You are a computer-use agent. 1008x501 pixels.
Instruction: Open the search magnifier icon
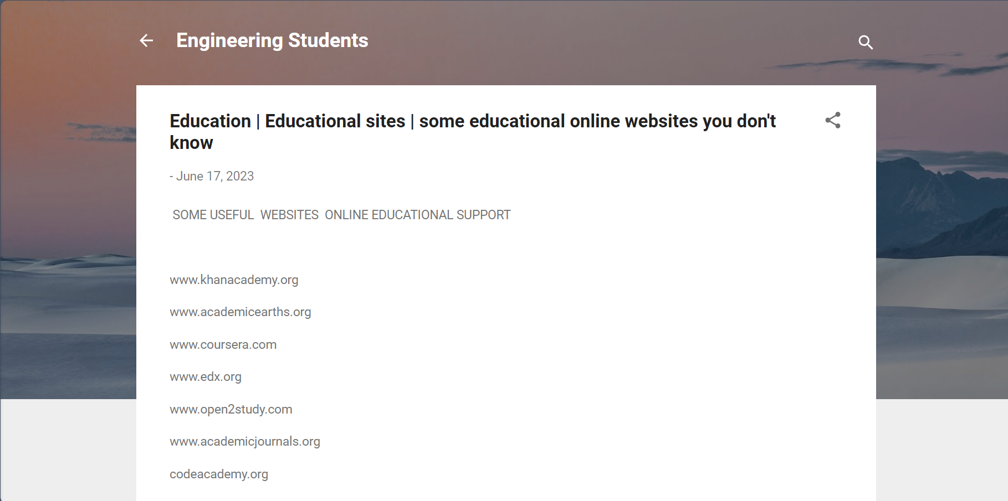866,42
